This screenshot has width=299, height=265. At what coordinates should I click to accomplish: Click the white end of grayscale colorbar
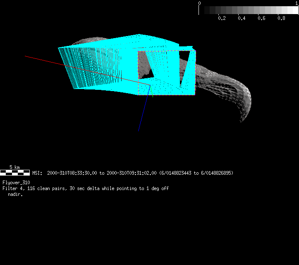click(x=294, y=10)
